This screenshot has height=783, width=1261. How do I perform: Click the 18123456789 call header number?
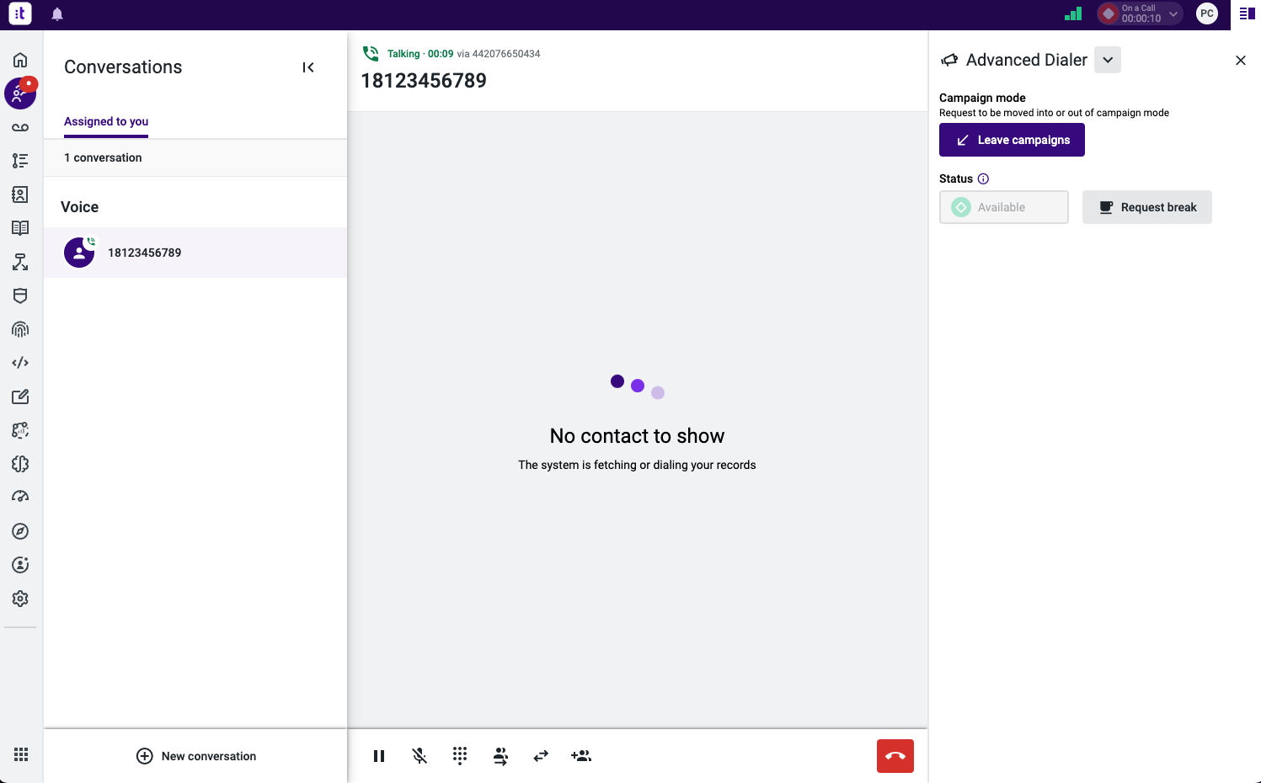(424, 81)
